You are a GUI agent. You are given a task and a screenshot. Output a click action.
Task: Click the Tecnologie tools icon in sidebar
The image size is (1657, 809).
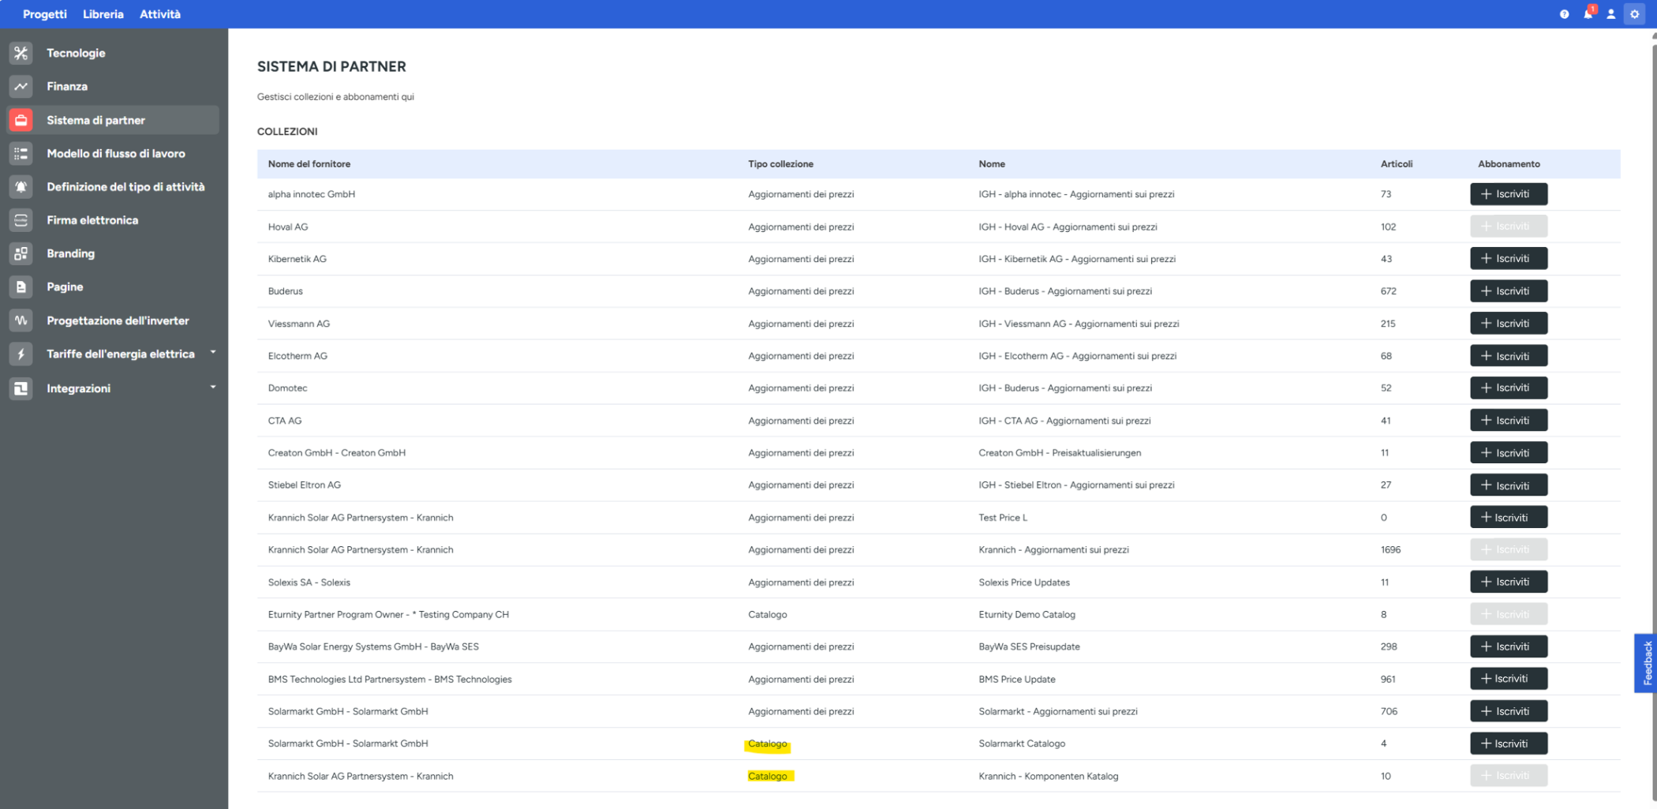(21, 53)
